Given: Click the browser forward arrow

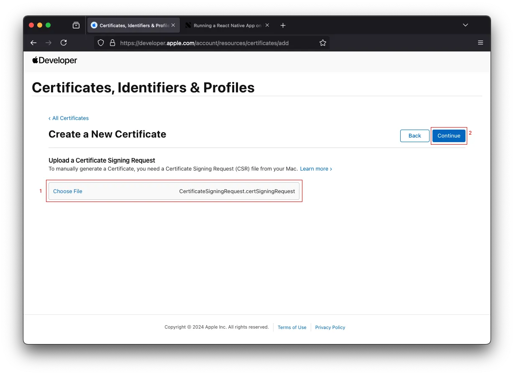Looking at the screenshot, I should (49, 43).
